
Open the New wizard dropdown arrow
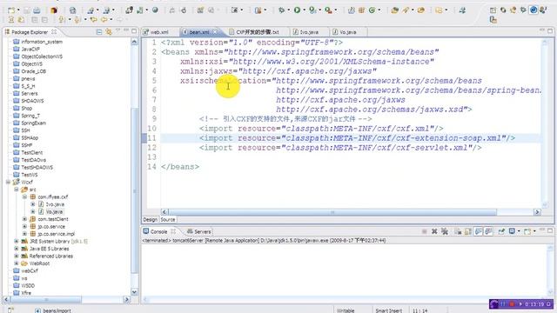click(x=18, y=10)
